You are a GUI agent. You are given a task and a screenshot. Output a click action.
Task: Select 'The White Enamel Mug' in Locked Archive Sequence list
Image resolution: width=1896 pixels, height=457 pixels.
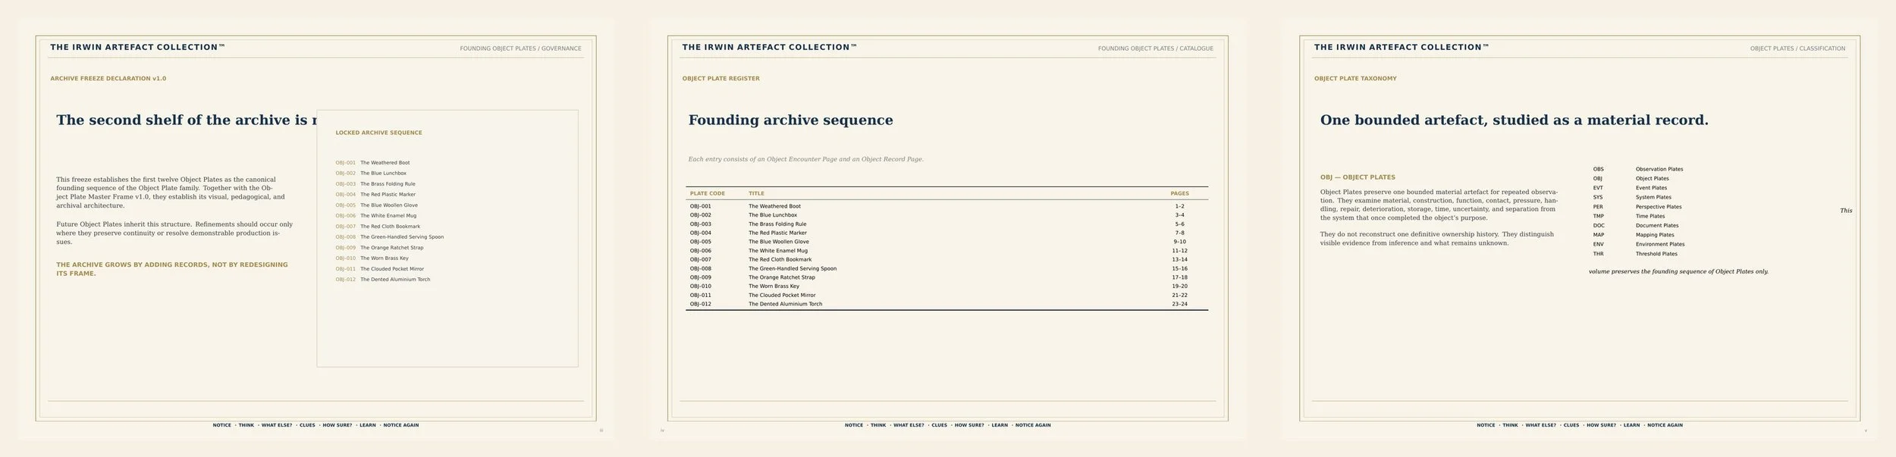(x=388, y=216)
